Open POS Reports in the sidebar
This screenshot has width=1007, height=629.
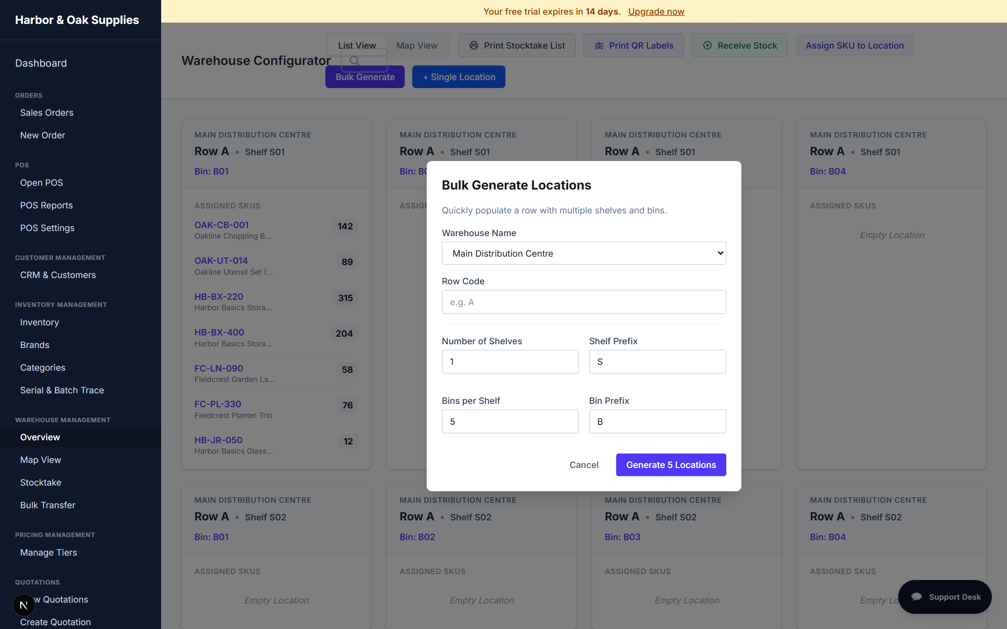pos(46,205)
